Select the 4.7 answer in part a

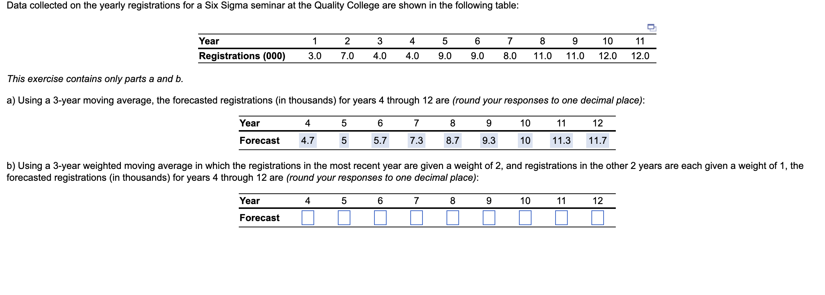pos(308,140)
